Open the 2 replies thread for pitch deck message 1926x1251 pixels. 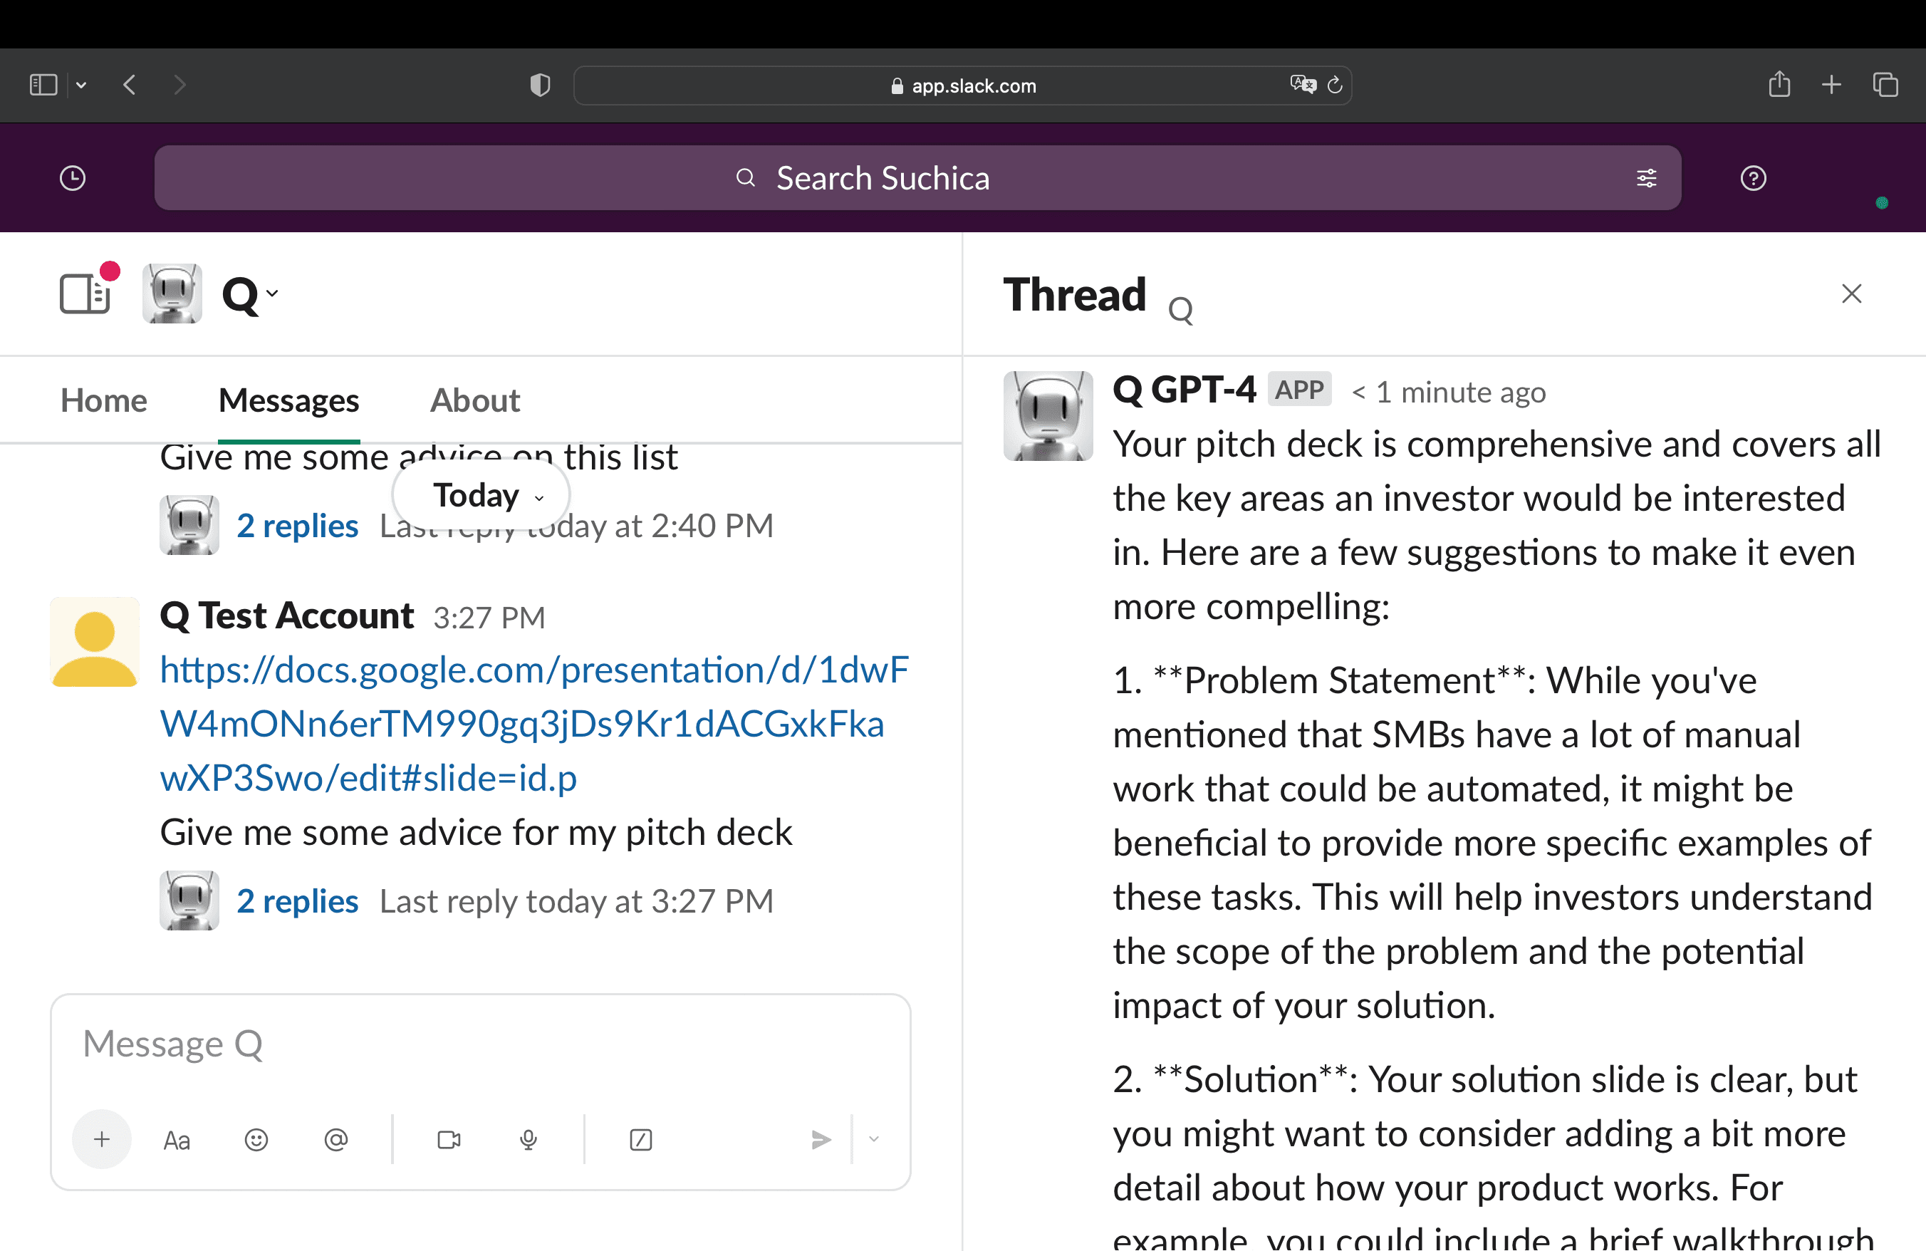click(x=297, y=900)
